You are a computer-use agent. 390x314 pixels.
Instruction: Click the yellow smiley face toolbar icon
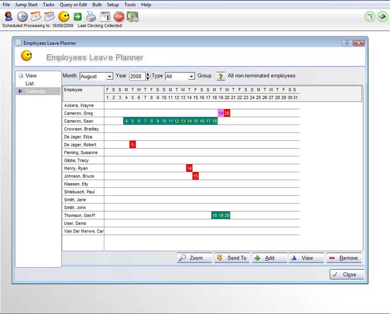63,16
